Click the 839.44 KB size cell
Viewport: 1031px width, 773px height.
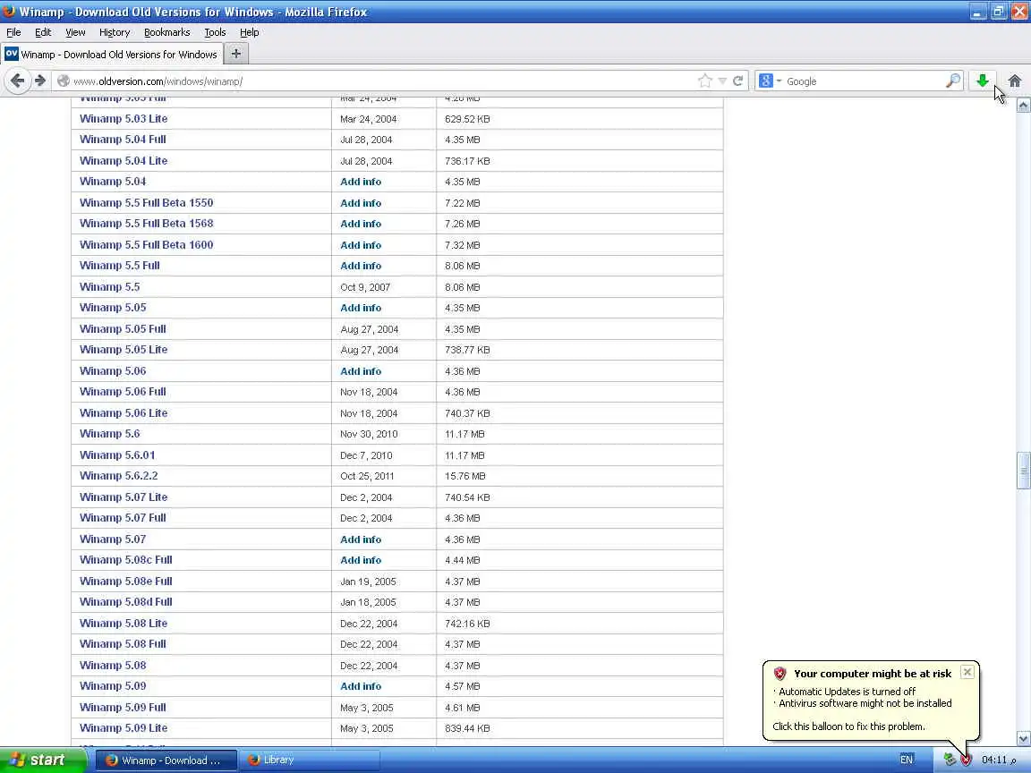(467, 728)
